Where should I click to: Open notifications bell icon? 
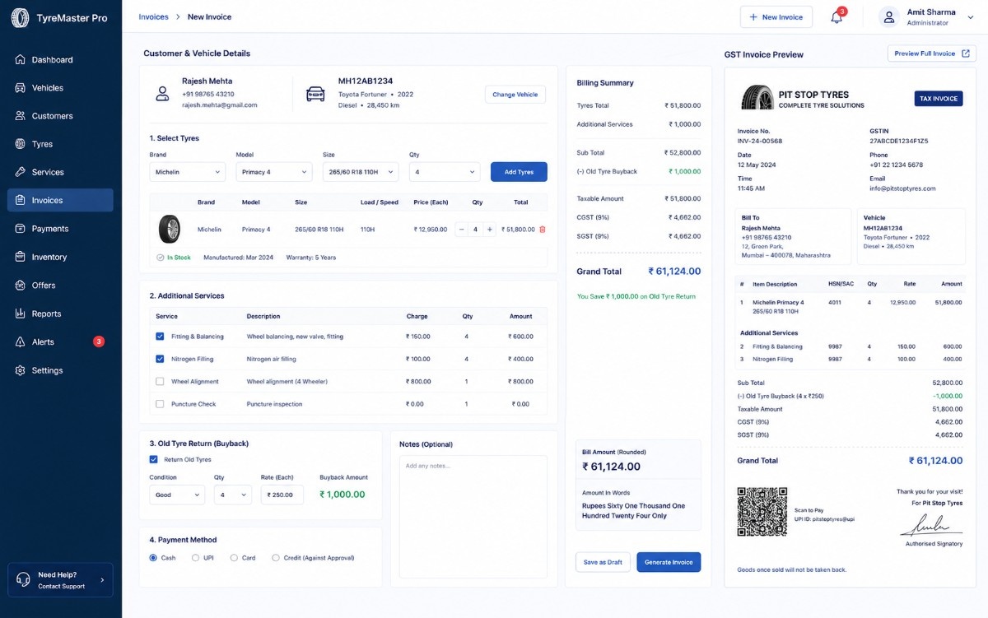point(837,17)
